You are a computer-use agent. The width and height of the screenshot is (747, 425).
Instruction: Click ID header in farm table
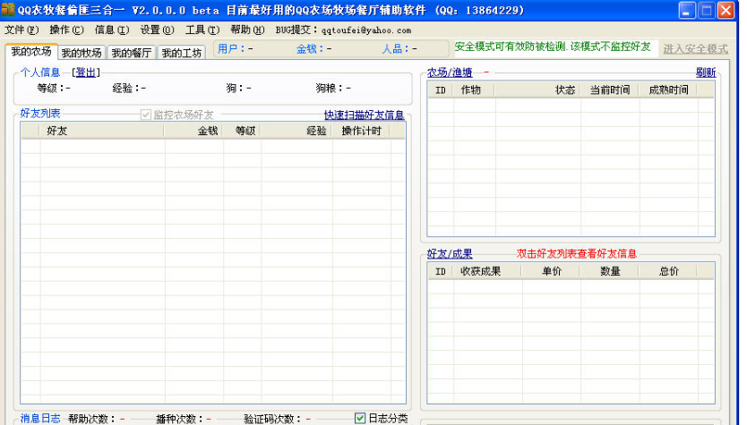point(441,90)
